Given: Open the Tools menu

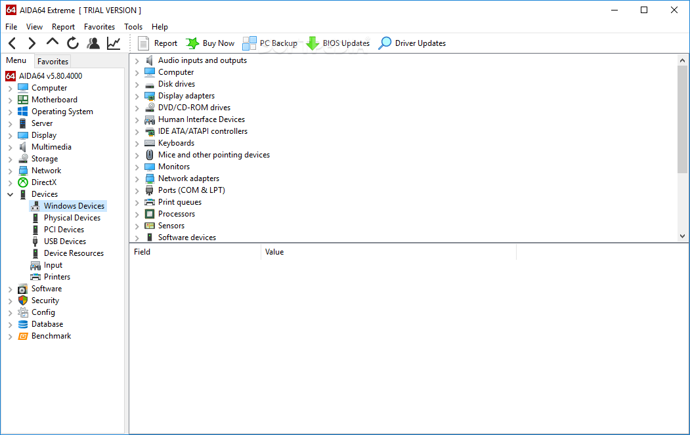Looking at the screenshot, I should coord(133,27).
